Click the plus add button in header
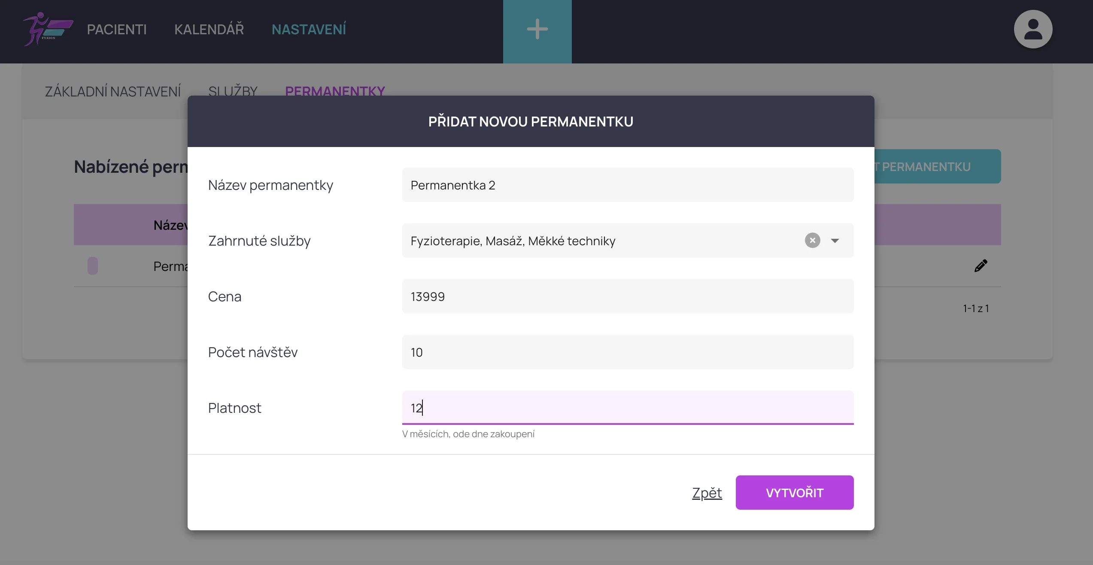 coord(537,30)
